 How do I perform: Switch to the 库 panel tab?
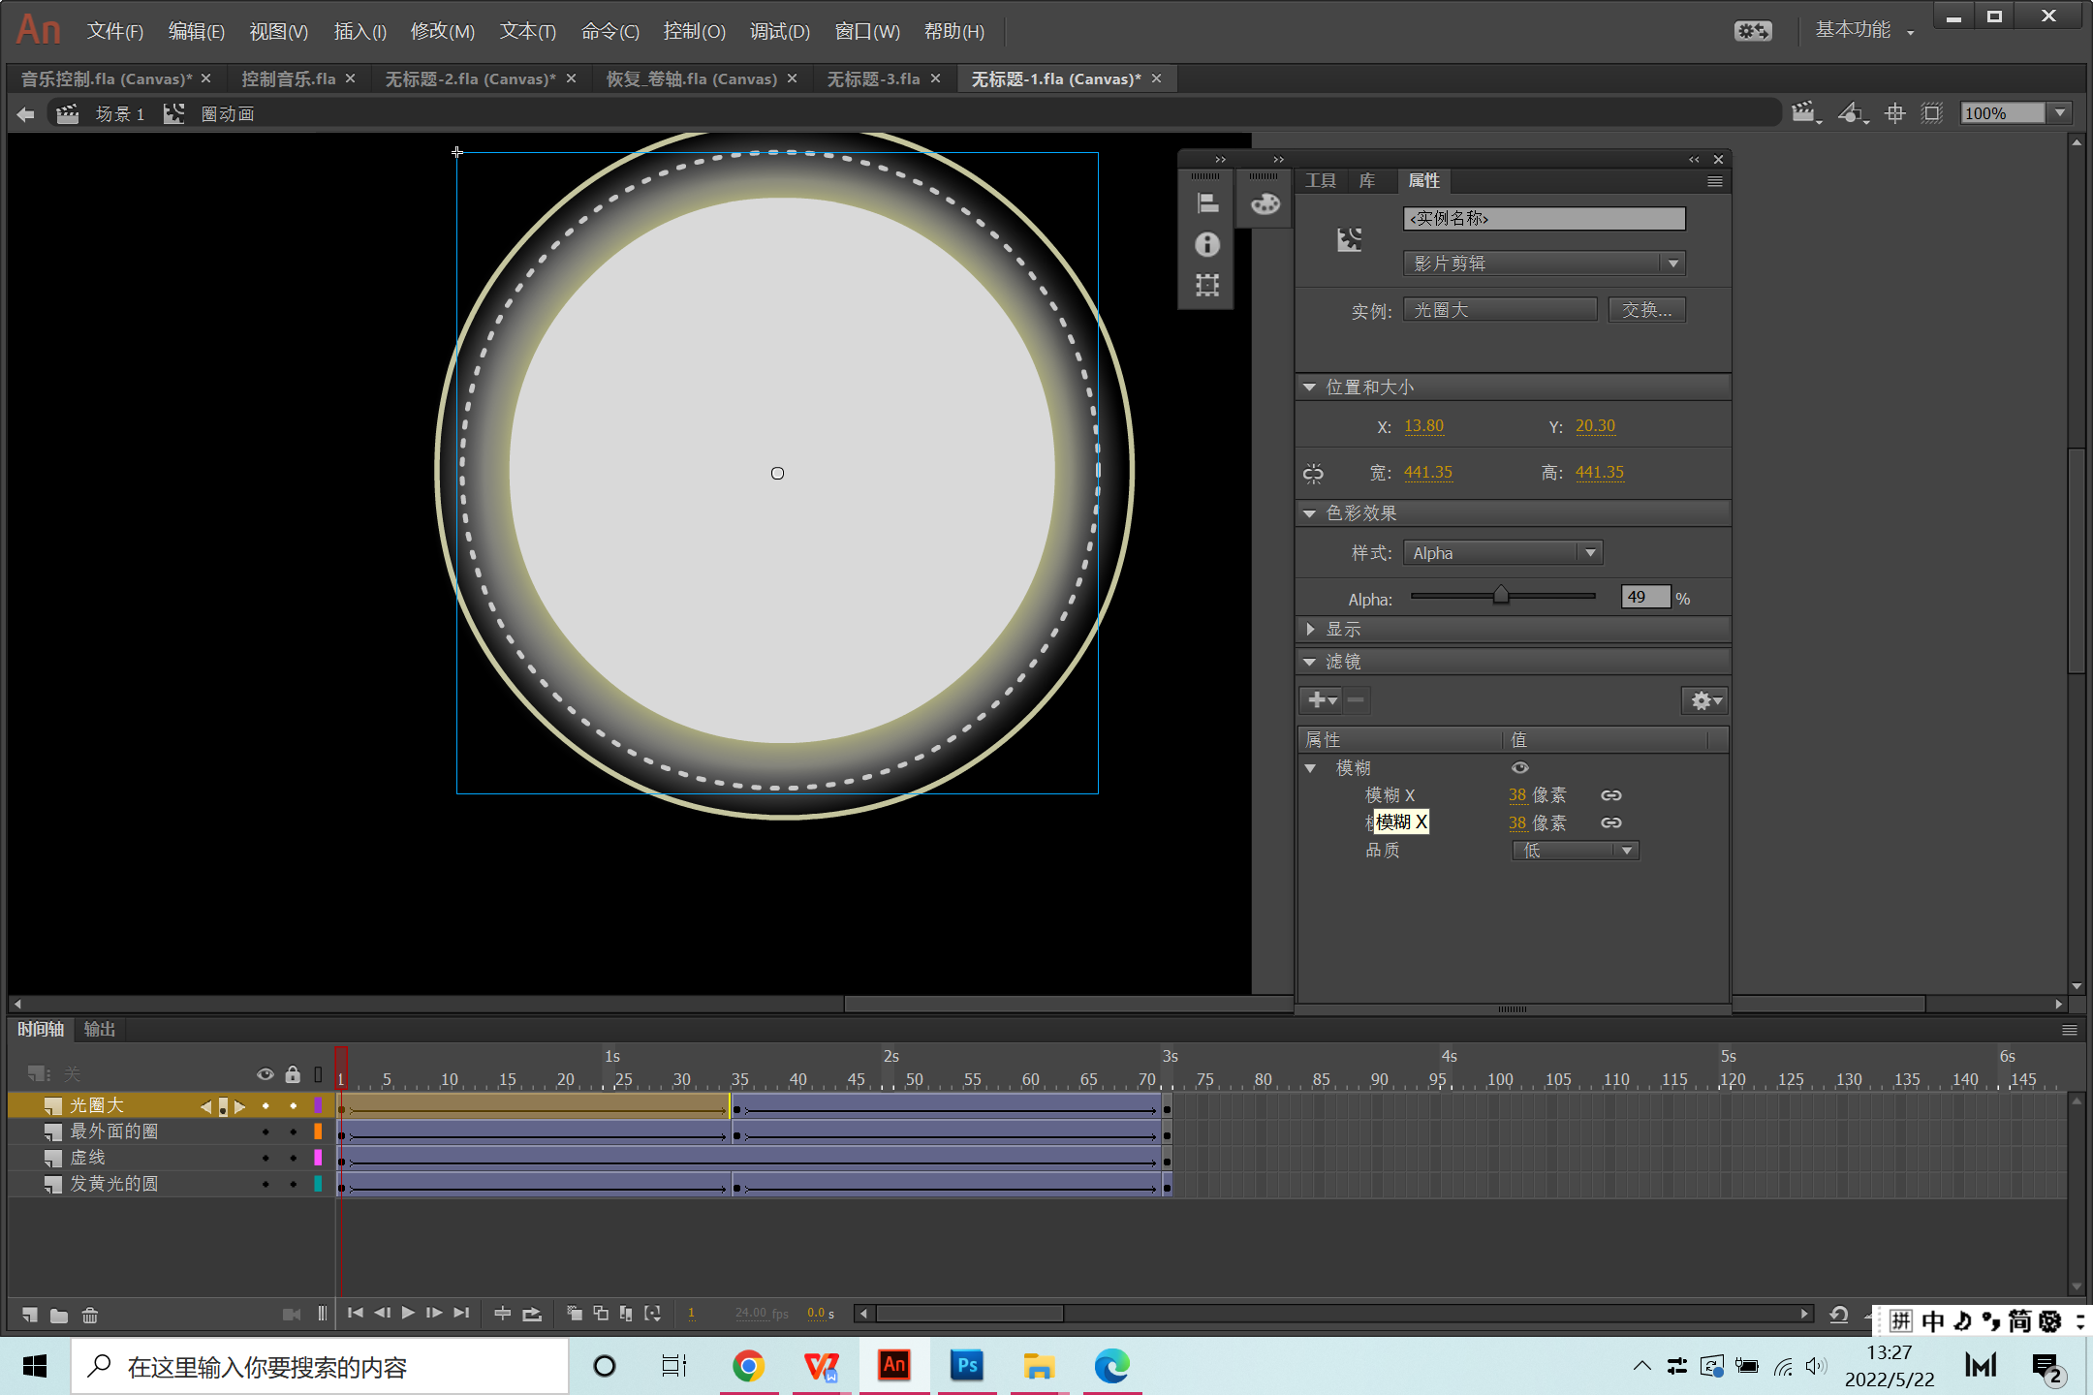coord(1367,181)
